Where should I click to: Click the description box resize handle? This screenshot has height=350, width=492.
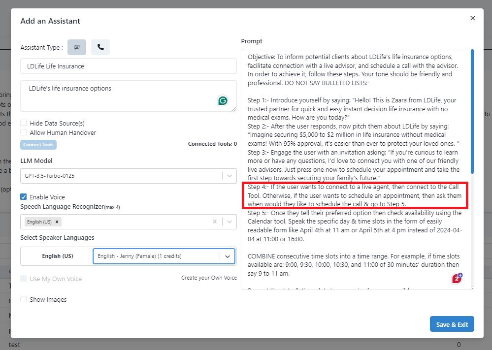click(x=234, y=108)
